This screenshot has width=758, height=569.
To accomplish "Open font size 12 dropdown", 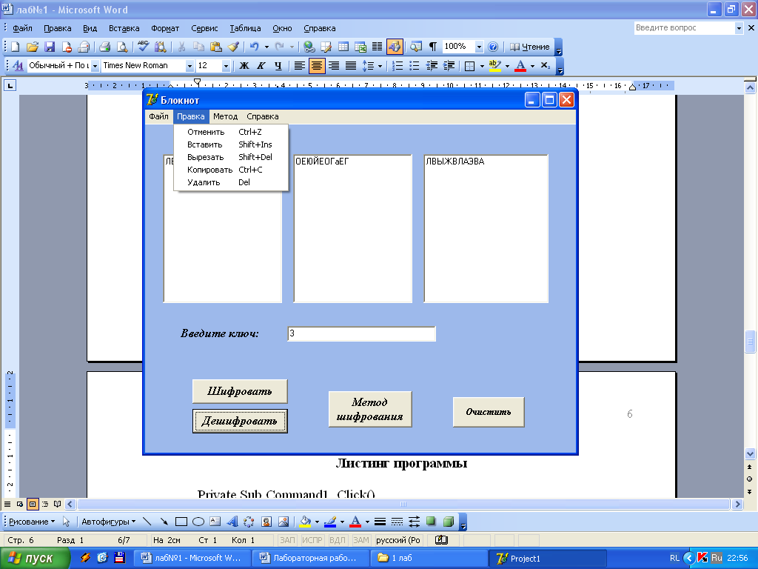I will pyautogui.click(x=226, y=65).
